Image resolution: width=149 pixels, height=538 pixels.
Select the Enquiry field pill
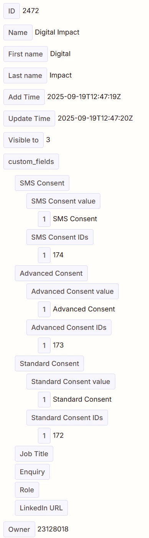tap(32, 472)
